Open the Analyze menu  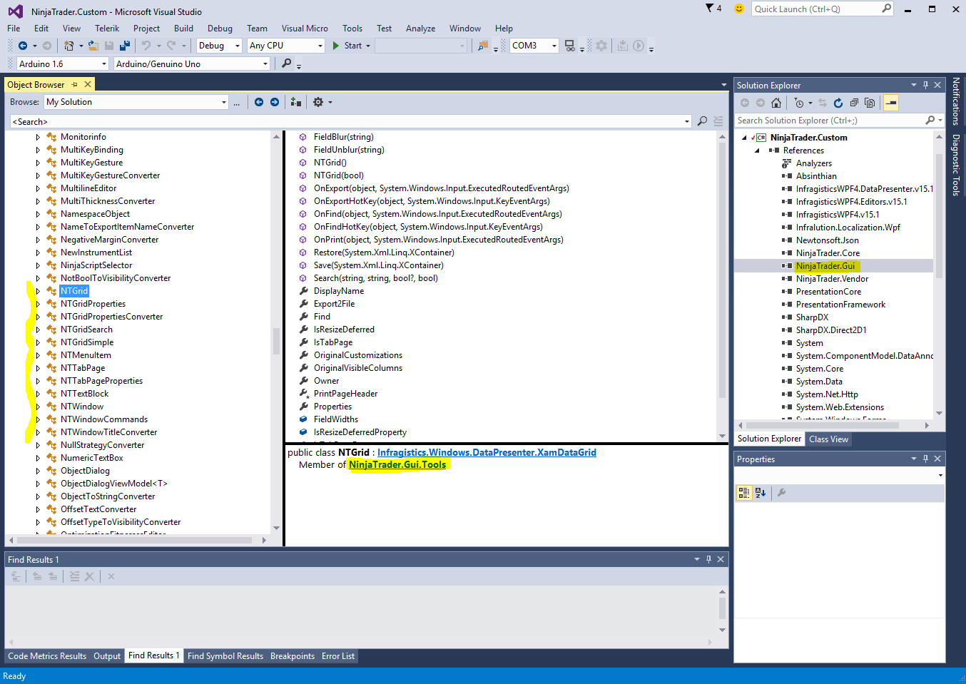tap(420, 29)
